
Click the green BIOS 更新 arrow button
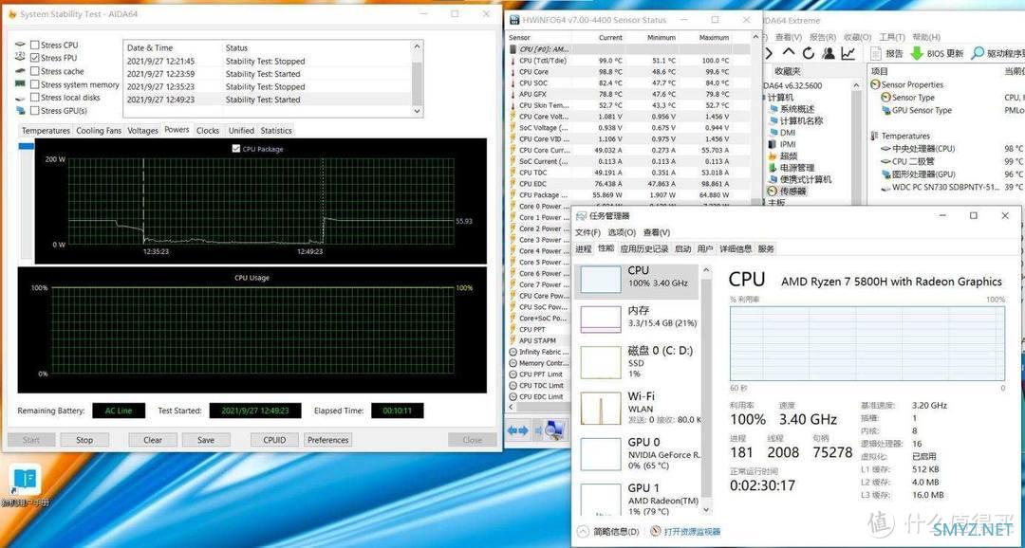click(x=937, y=53)
